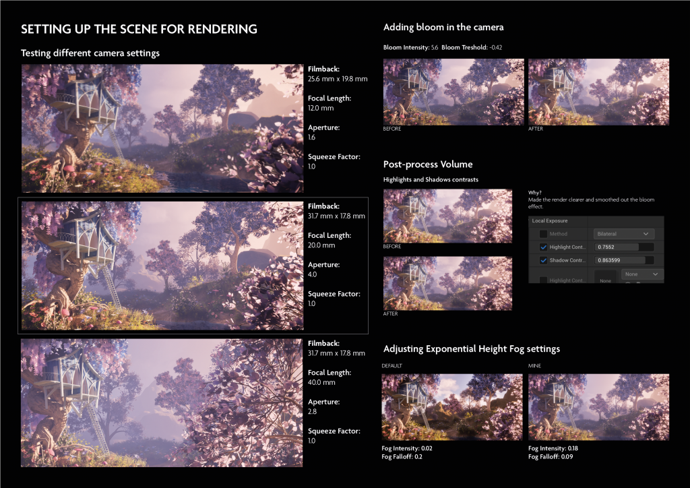The height and width of the screenshot is (488, 690).
Task: Open the Bilateral method dropdown
Action: click(x=624, y=234)
